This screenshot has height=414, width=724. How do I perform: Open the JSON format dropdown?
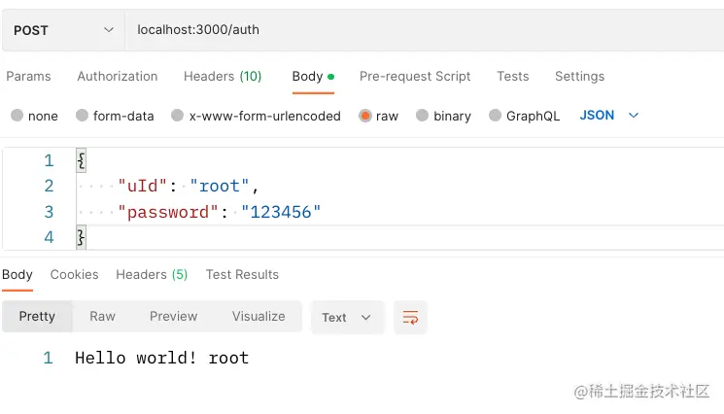609,116
